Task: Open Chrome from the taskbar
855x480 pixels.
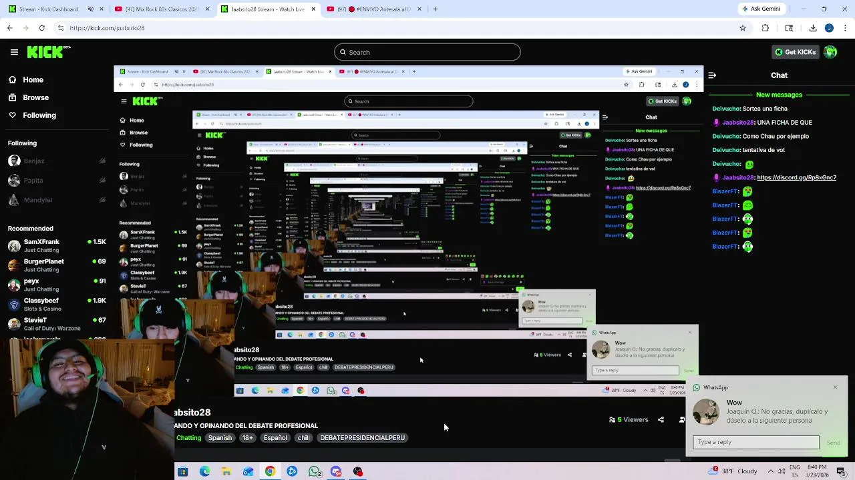Action: (x=270, y=472)
